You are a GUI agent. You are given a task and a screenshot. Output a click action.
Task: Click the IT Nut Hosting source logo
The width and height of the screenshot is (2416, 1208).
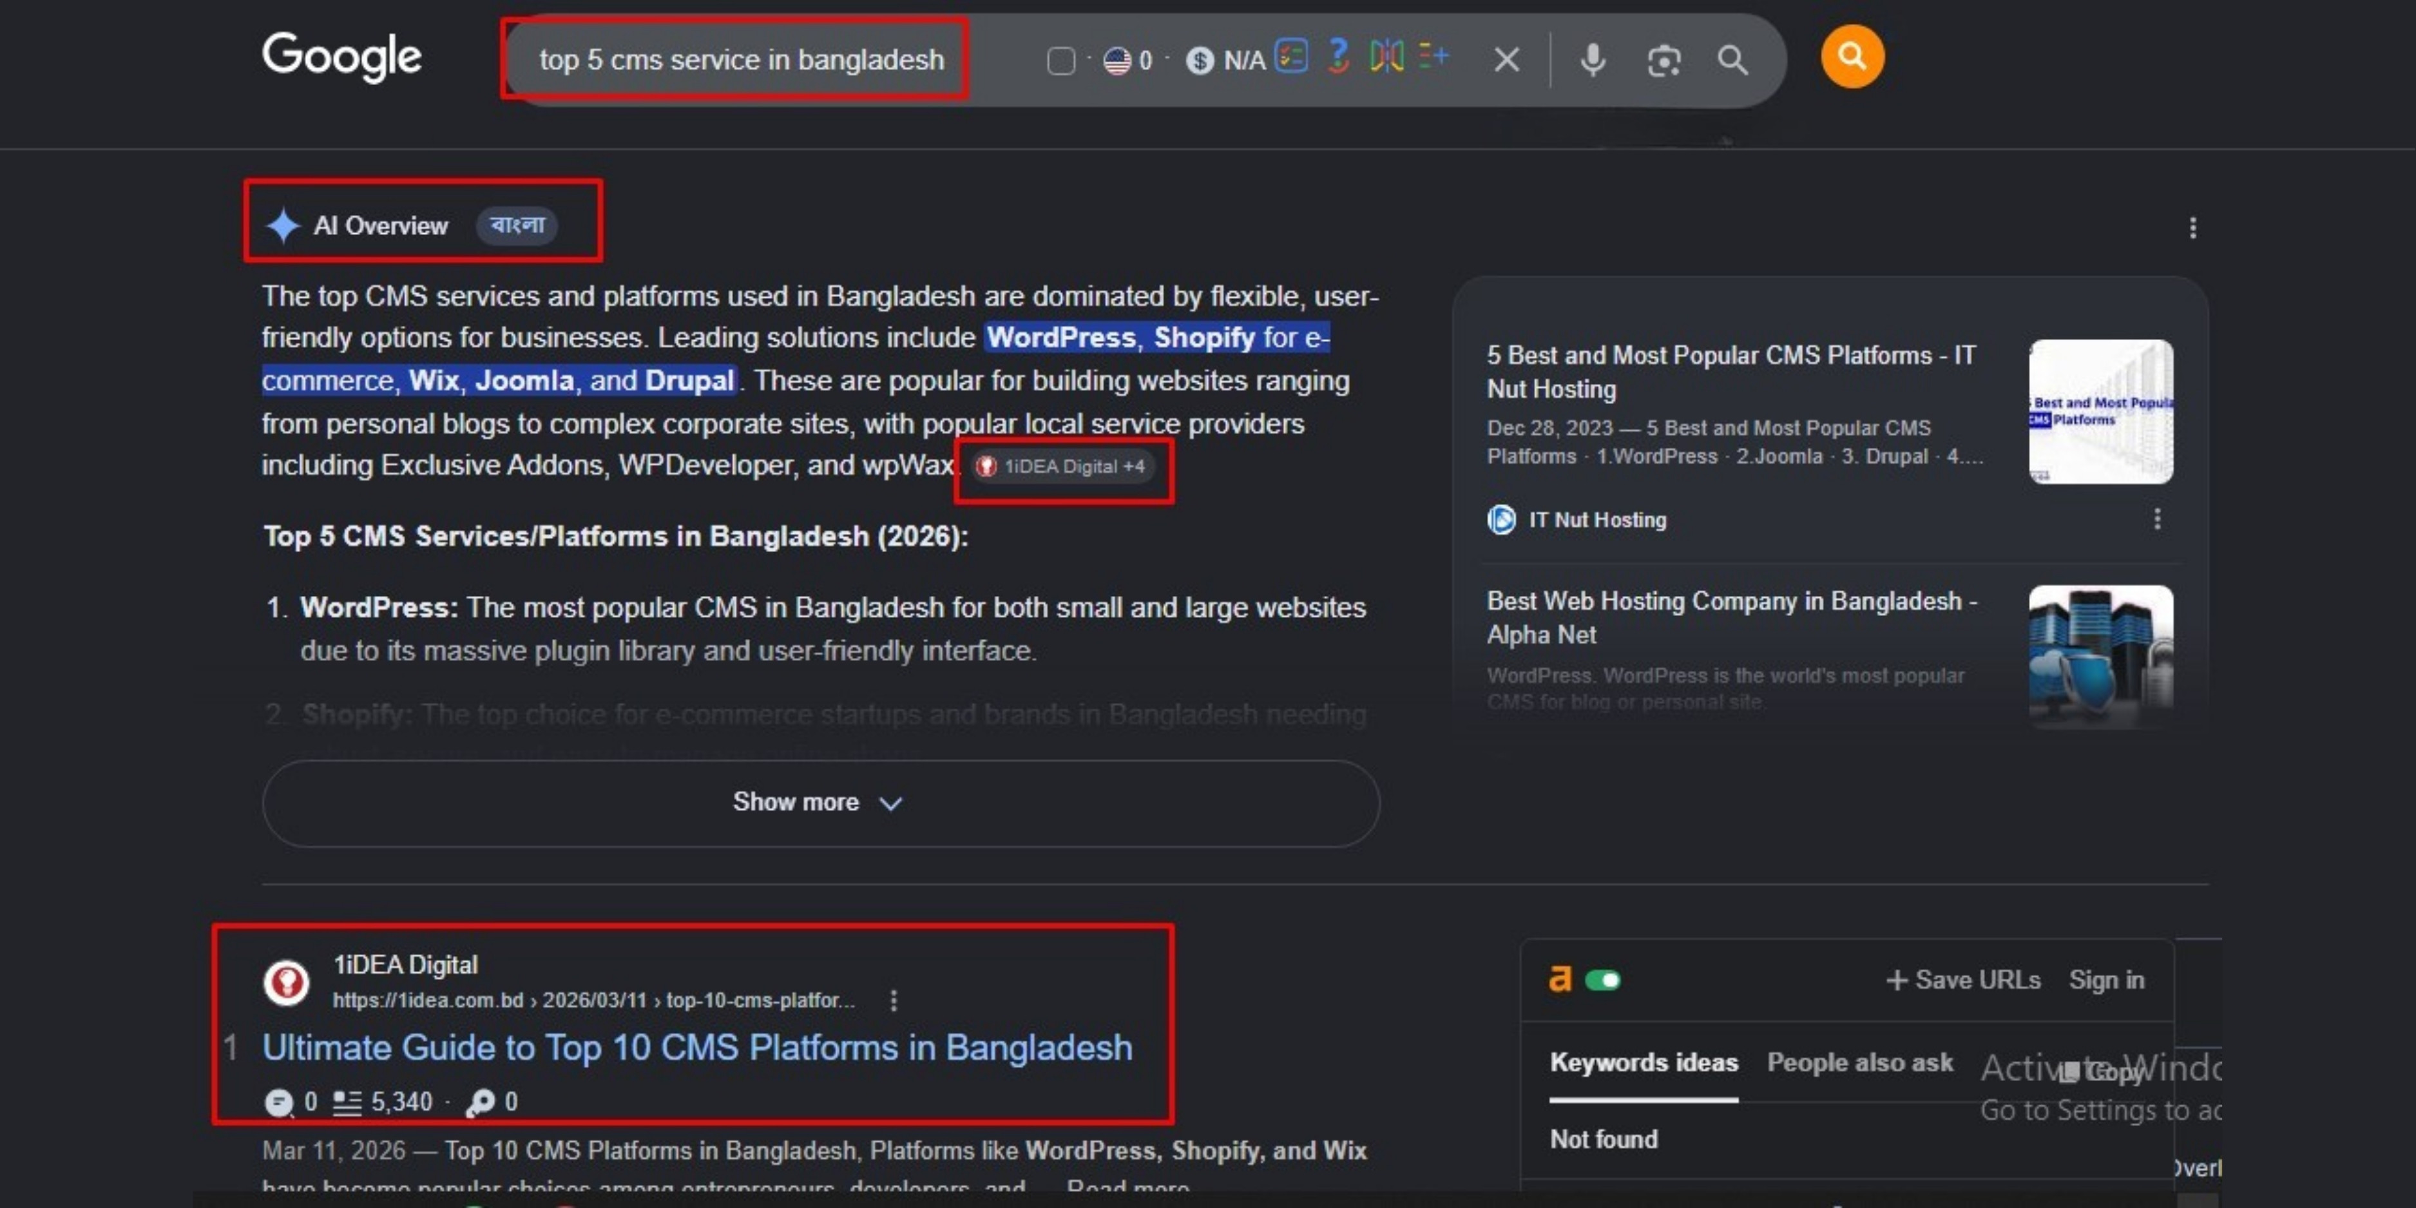[x=1500, y=519]
